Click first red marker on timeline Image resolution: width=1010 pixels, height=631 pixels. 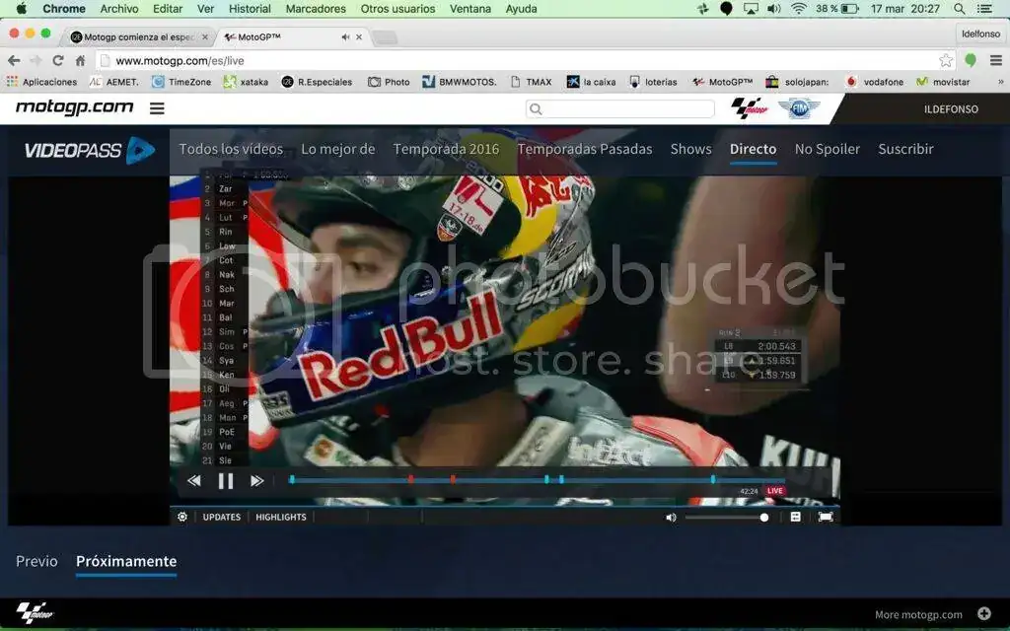411,480
